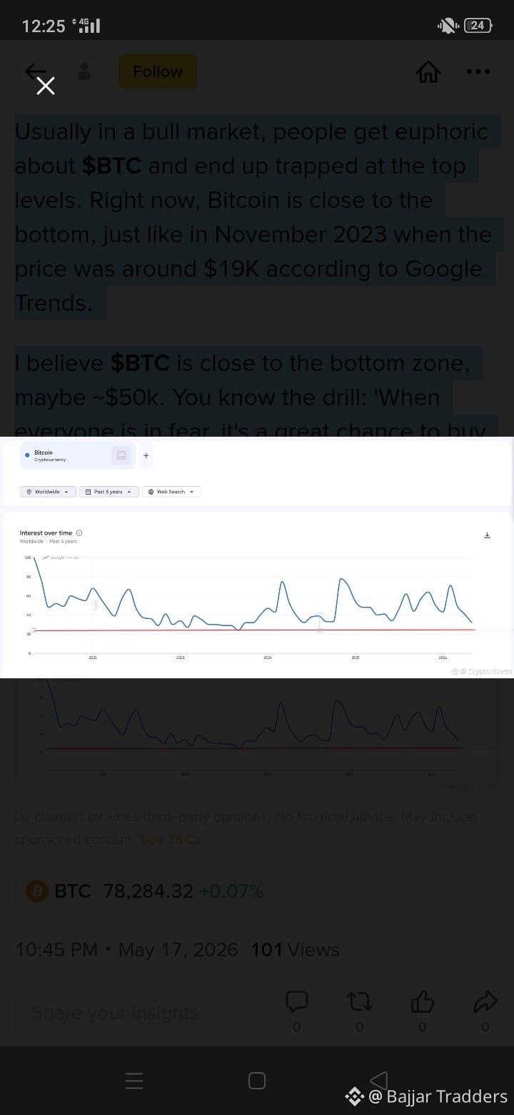Close the image viewer with the X
The image size is (514, 1115).
click(46, 86)
